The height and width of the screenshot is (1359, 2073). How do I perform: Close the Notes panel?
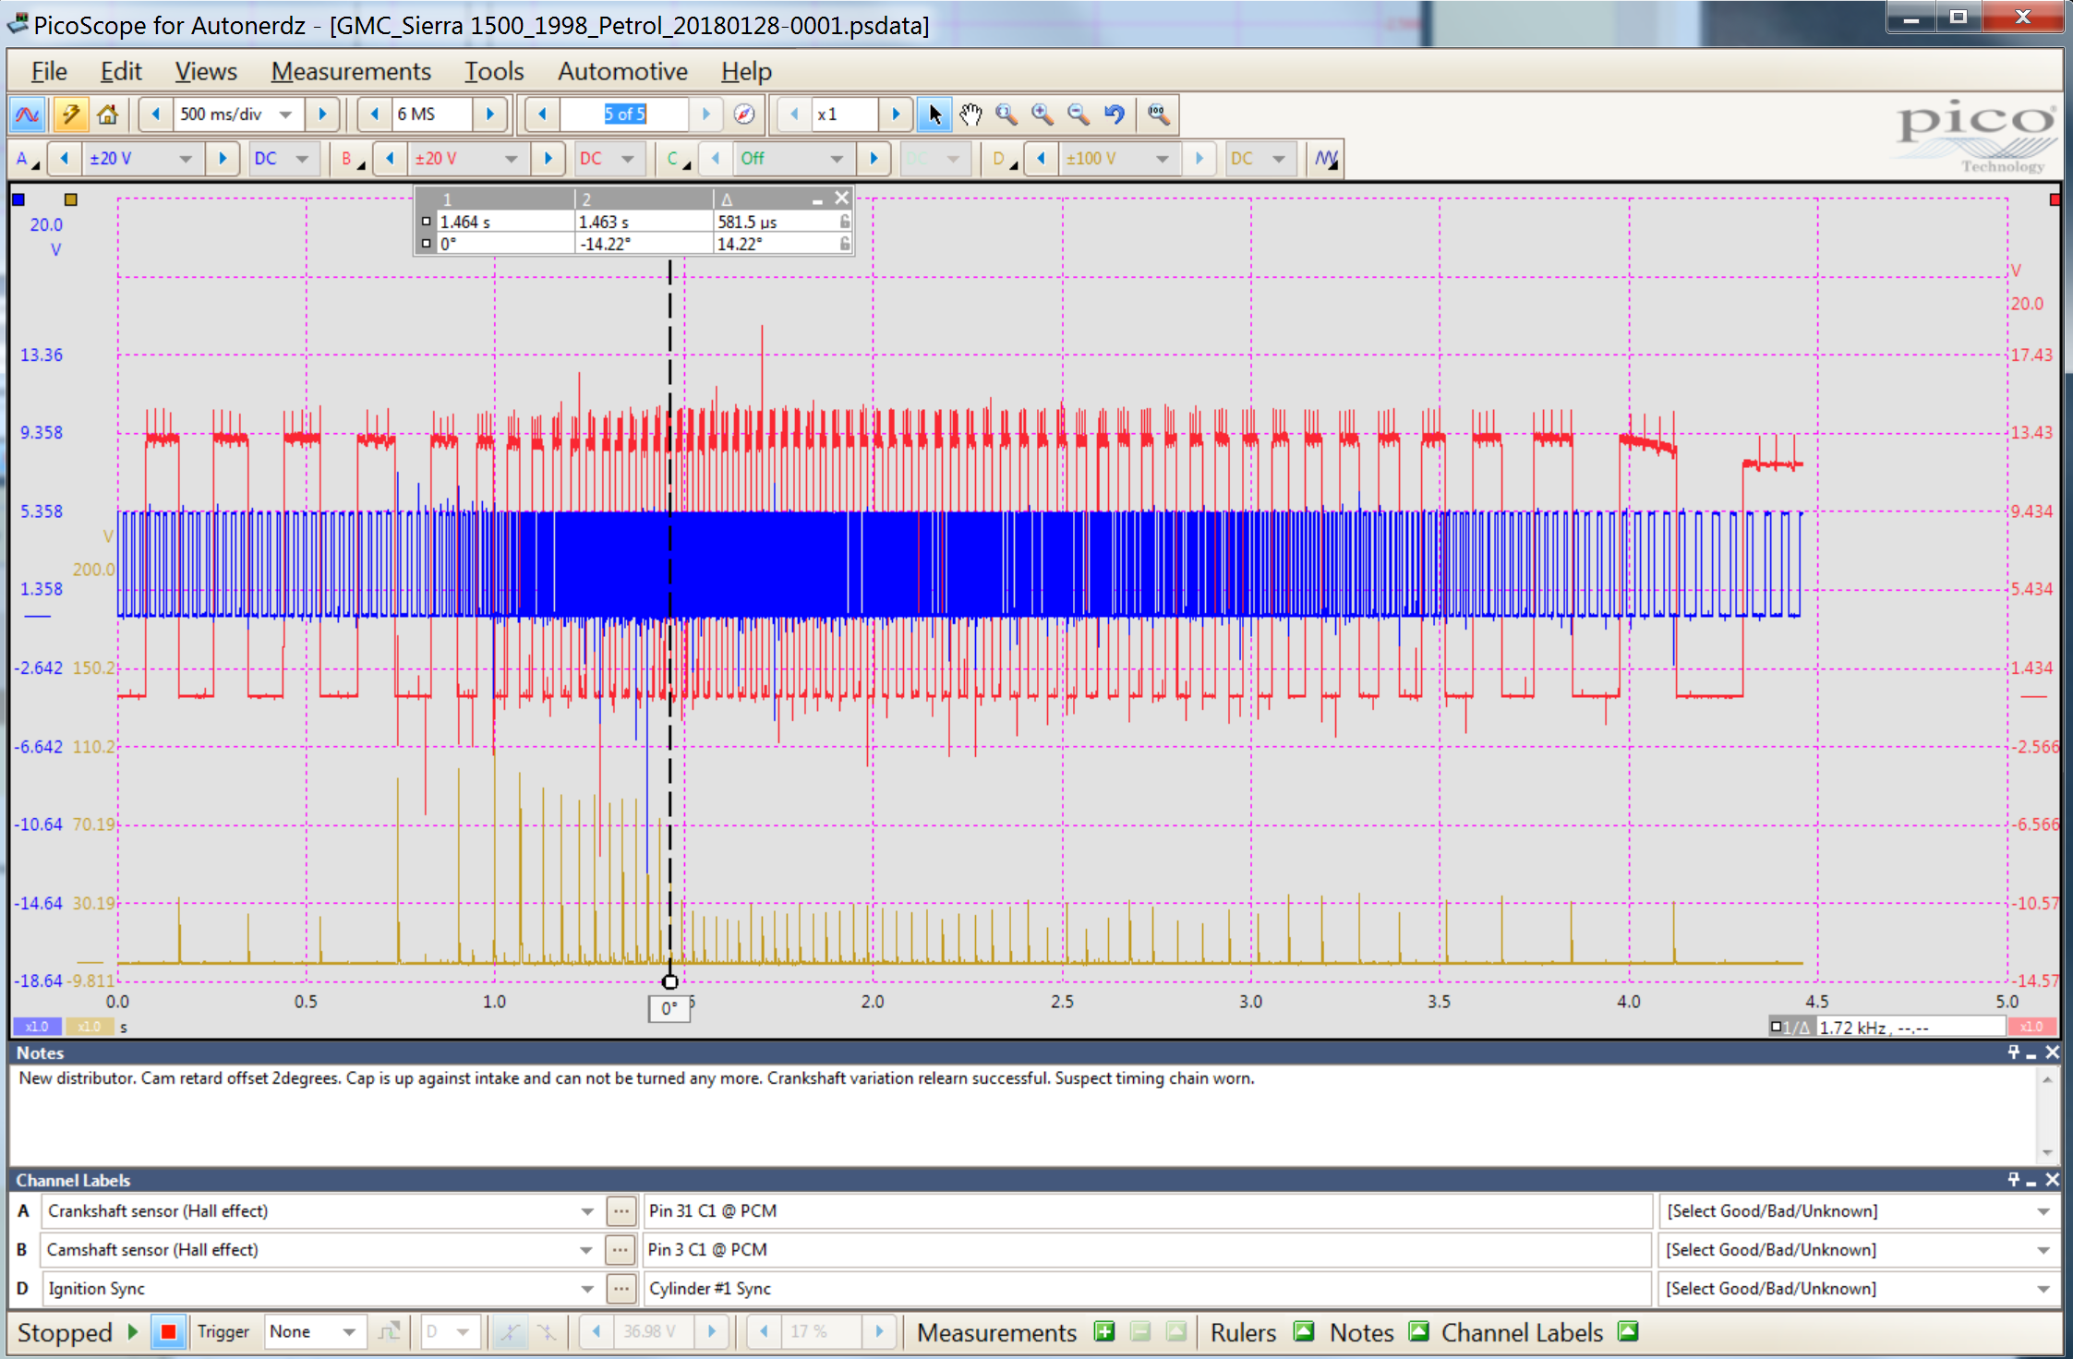tap(2052, 1052)
